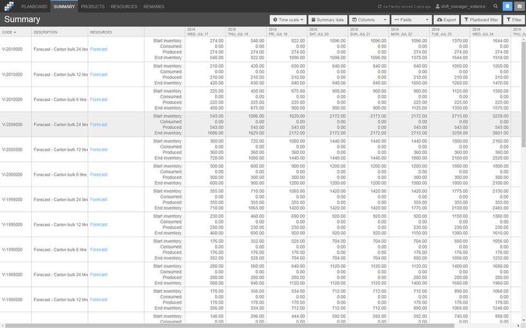Click the scroll right arrow
Viewport: 526px width, 328px height.
(519, 326)
